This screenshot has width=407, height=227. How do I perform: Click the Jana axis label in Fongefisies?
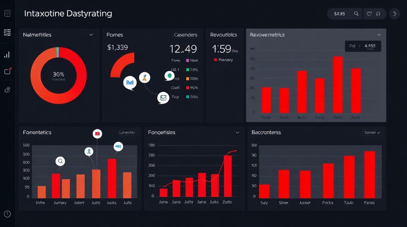[201, 202]
